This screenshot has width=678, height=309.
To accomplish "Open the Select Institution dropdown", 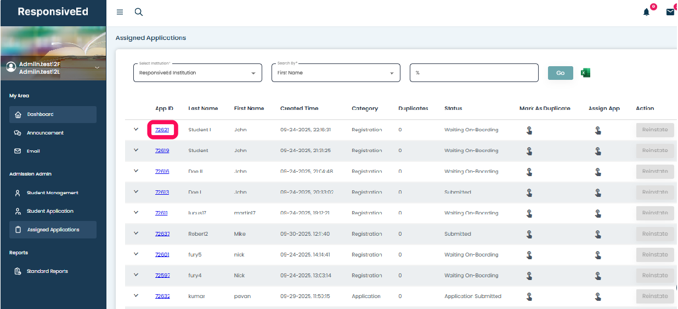I will [x=197, y=73].
